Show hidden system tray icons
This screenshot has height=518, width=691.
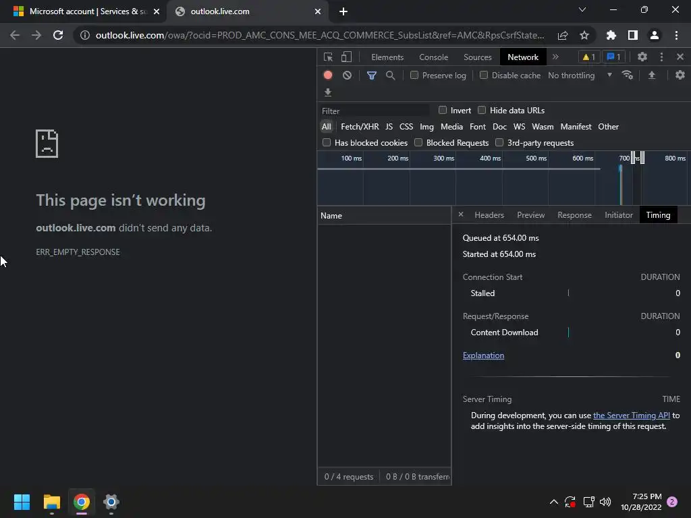click(554, 502)
